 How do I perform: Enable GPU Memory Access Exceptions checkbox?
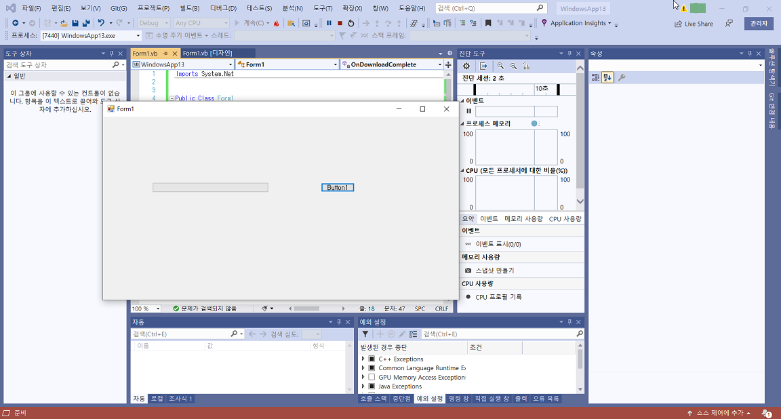pos(372,377)
